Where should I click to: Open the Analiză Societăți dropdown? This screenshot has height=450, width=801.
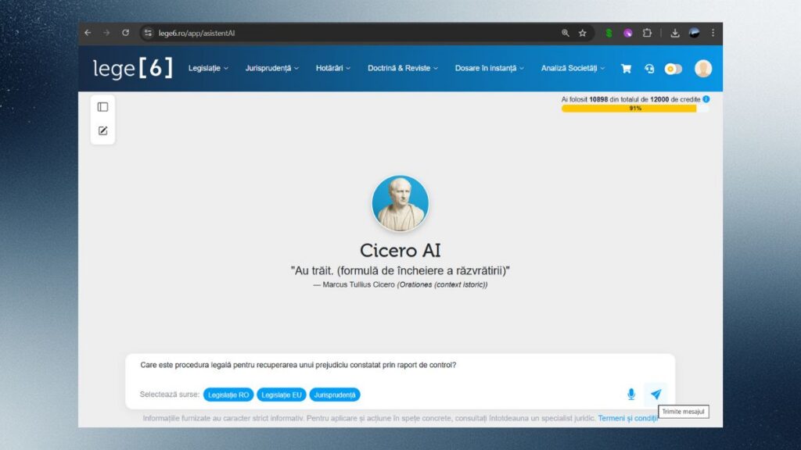click(573, 69)
